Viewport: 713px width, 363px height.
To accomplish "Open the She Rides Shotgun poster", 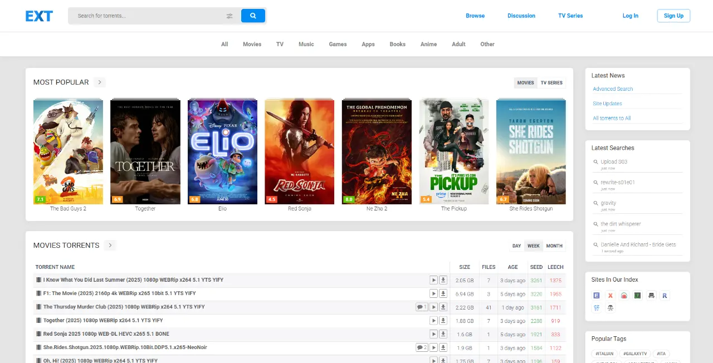I will tap(531, 151).
